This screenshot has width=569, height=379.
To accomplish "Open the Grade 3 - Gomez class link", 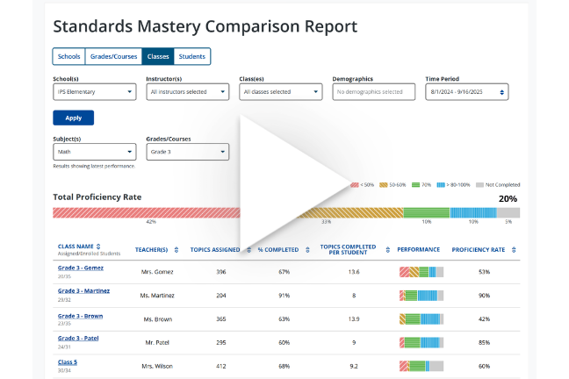I will (x=80, y=267).
